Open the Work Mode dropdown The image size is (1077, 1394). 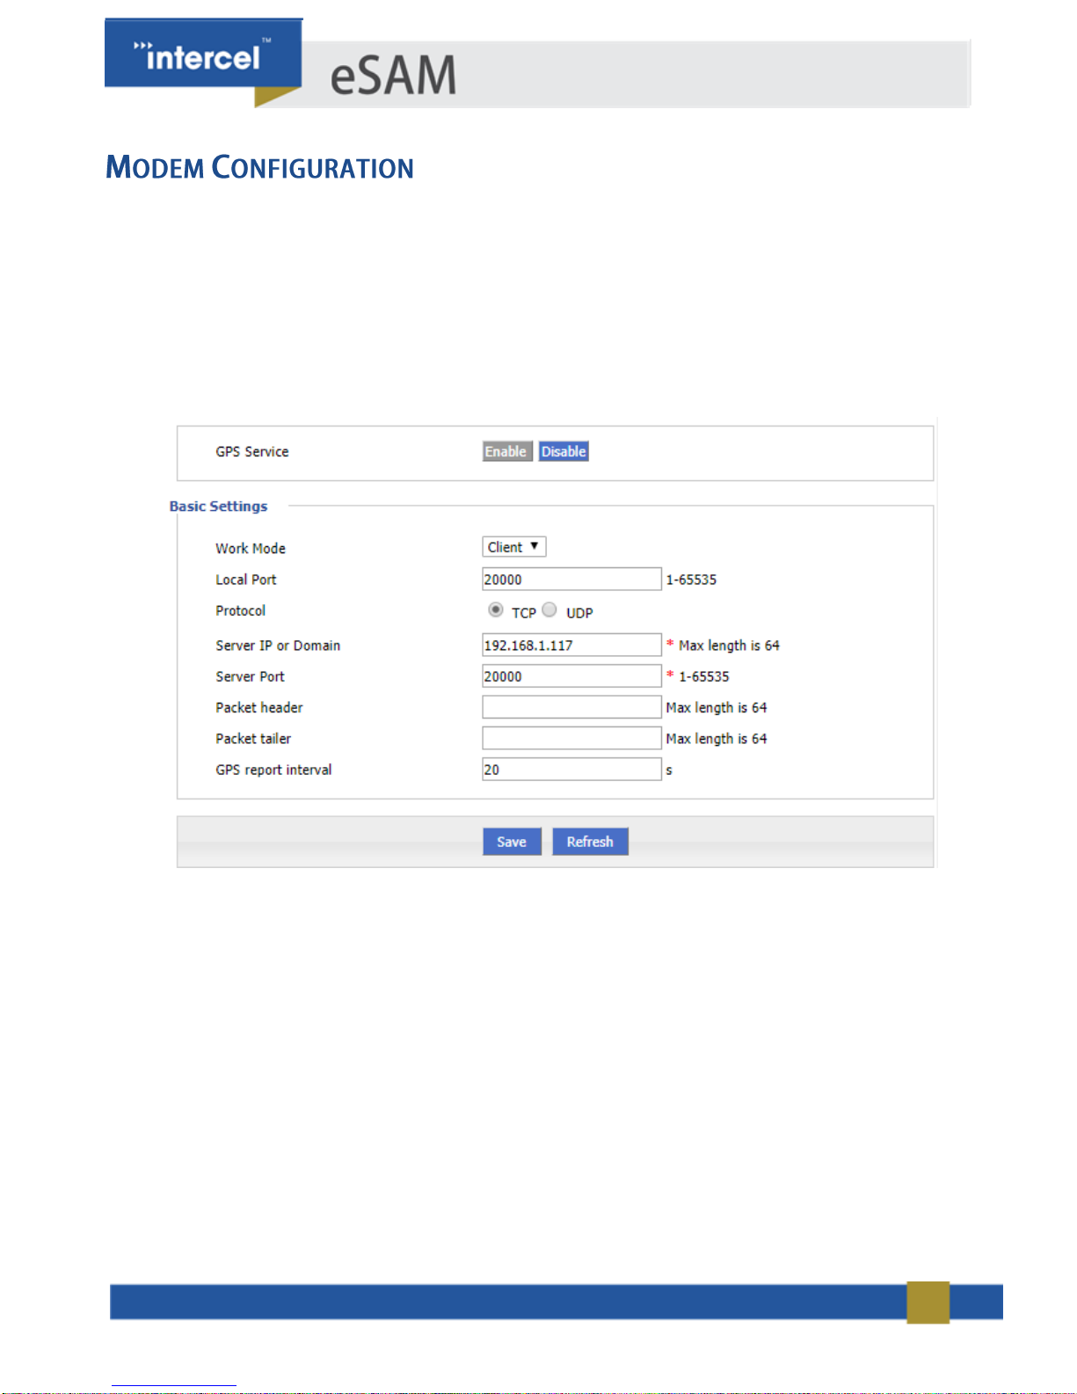click(513, 547)
